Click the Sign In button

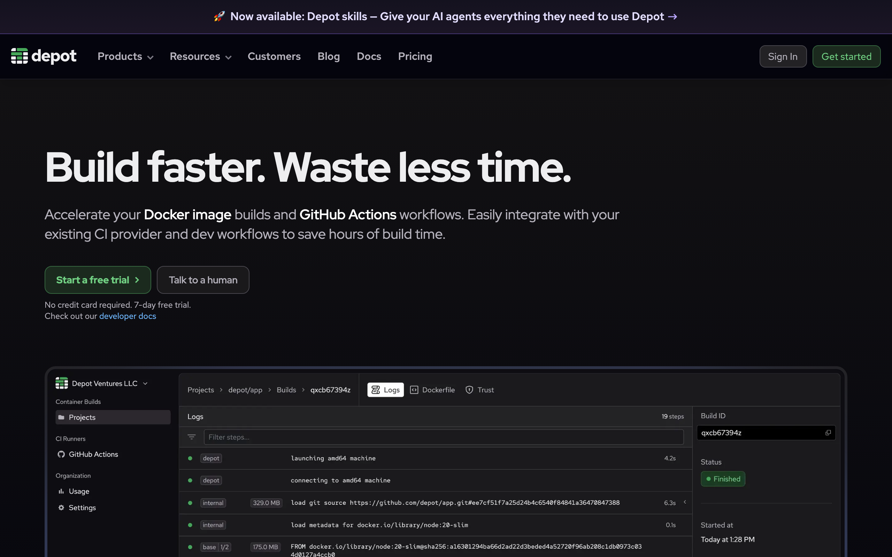783,56
